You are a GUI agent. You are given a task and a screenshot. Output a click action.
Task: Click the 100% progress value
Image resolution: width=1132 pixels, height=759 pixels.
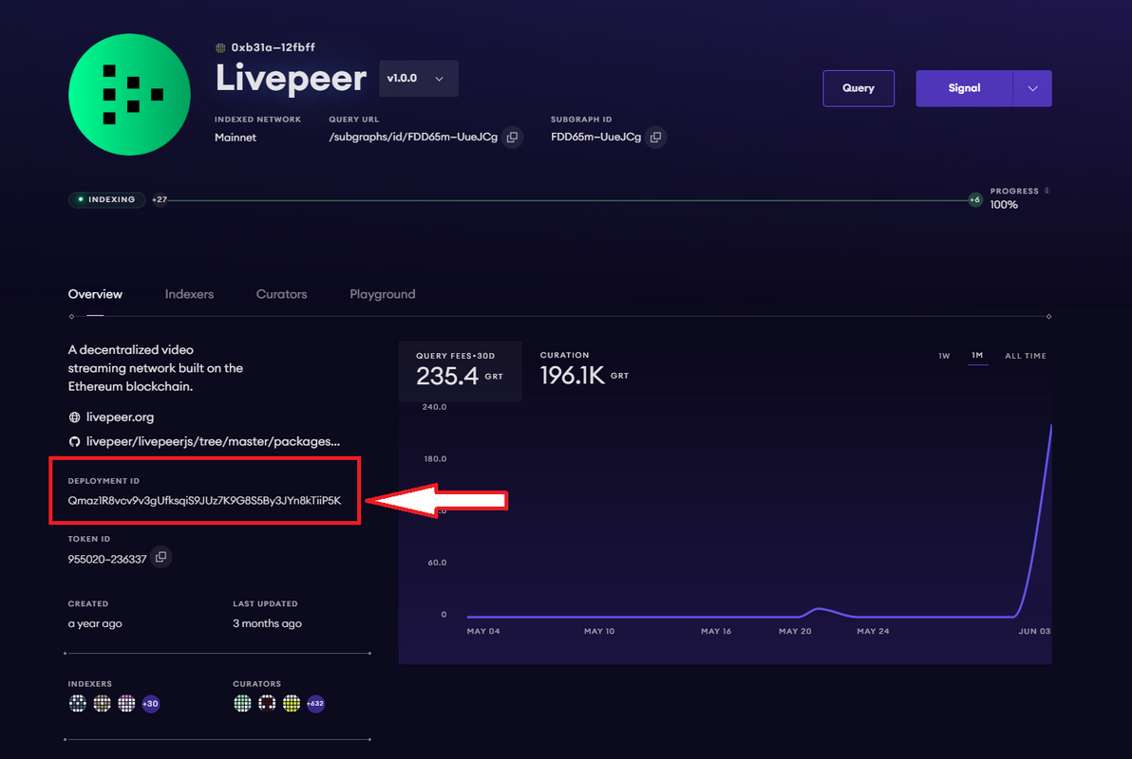(x=1004, y=205)
